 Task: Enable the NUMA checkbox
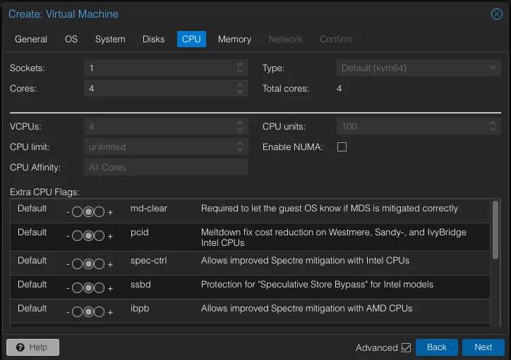click(342, 147)
